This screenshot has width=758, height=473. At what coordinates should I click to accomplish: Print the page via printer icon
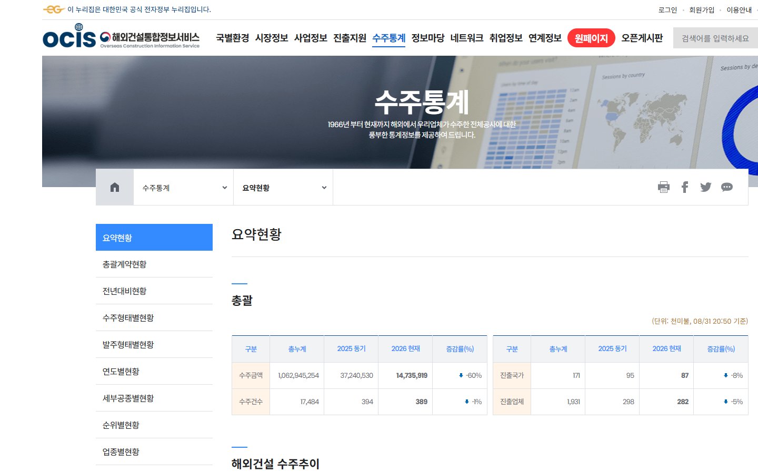664,187
